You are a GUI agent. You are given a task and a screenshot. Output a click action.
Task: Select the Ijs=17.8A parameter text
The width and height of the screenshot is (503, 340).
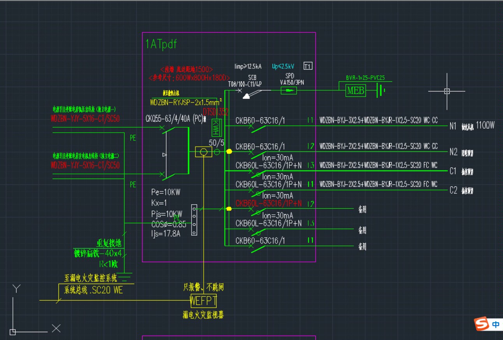pyautogui.click(x=166, y=234)
